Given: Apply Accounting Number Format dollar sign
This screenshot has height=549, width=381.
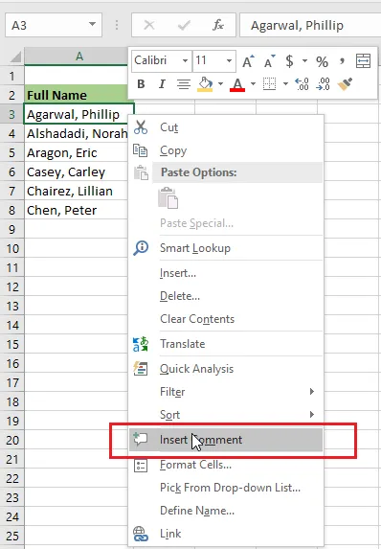Looking at the screenshot, I should click(x=289, y=61).
